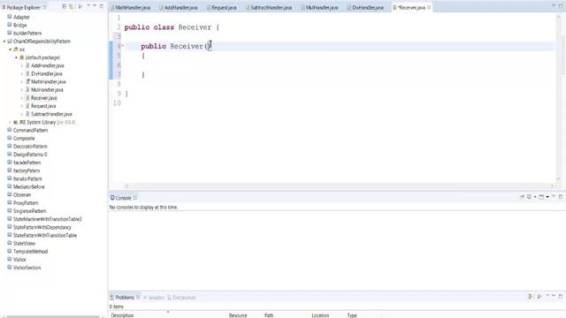
Task: Expand AddHandler.java in Package Explorer
Action: coord(22,65)
